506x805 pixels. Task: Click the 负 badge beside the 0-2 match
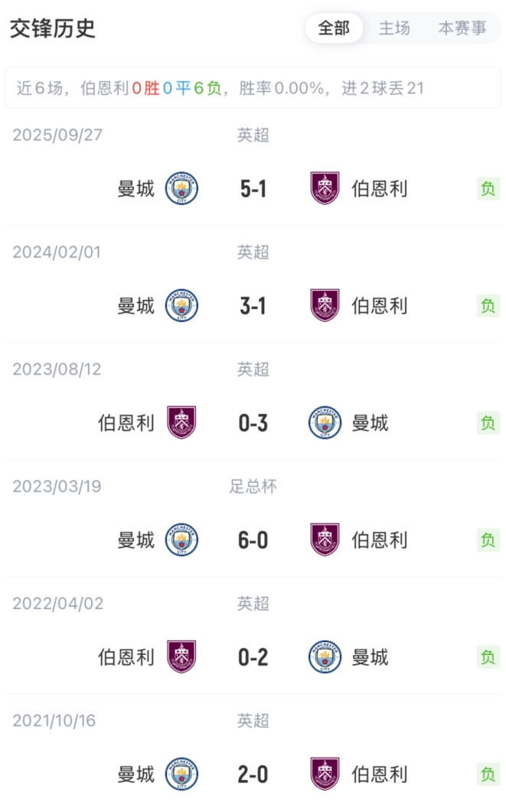(490, 657)
